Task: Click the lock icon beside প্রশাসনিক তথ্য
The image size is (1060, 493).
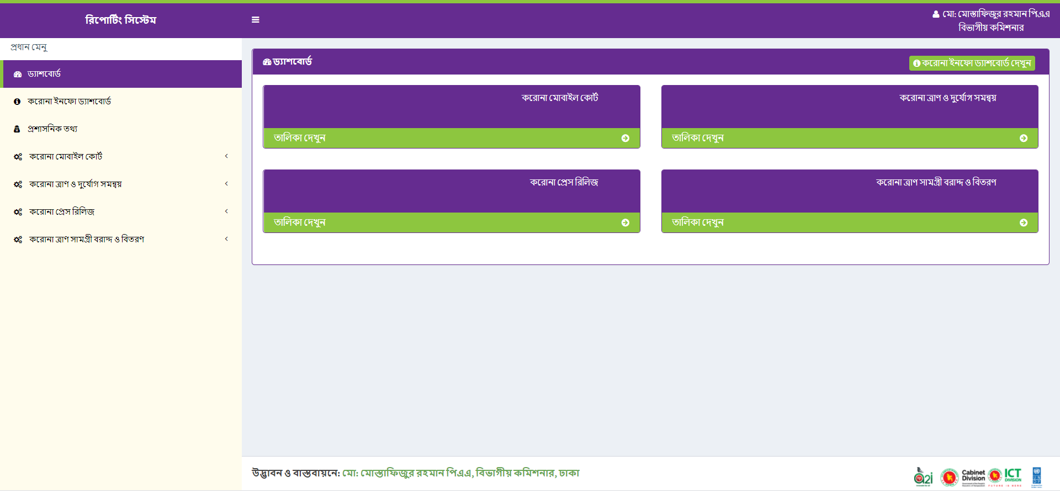Action: tap(17, 129)
